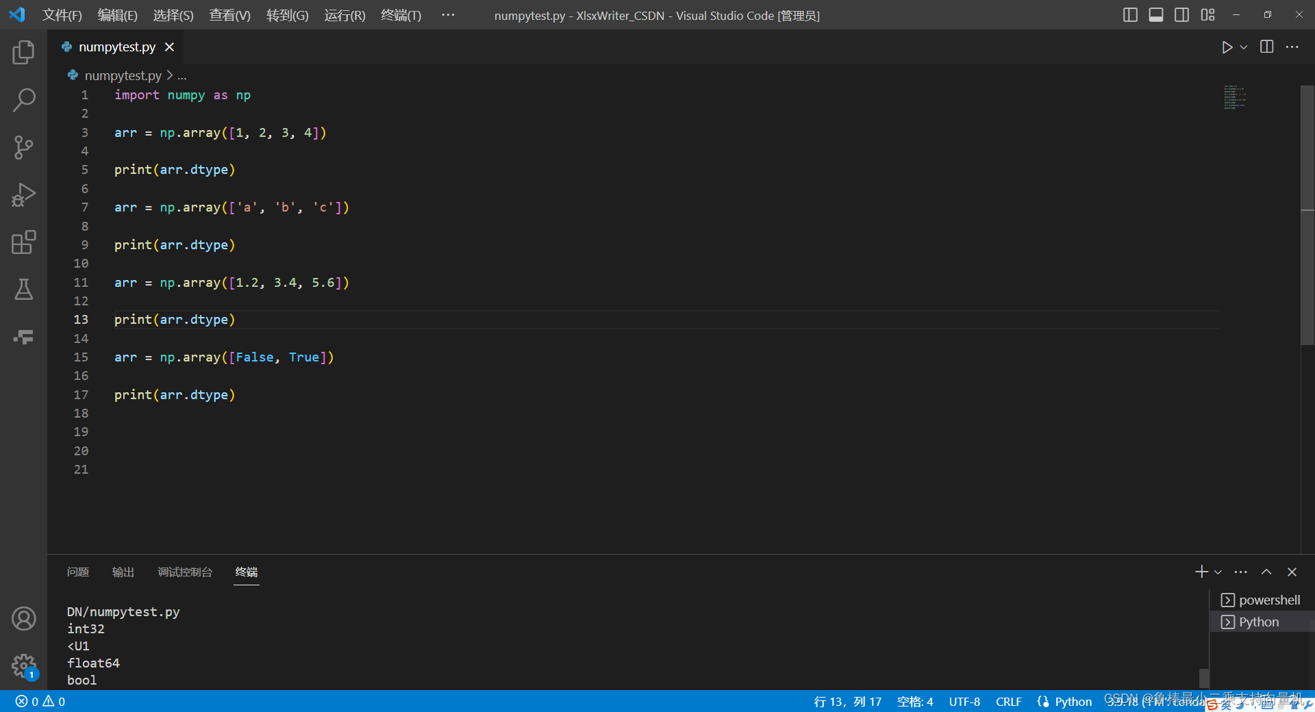Toggle the bottom panel layout button
Screen dimensions: 1315x712
tap(1156, 15)
